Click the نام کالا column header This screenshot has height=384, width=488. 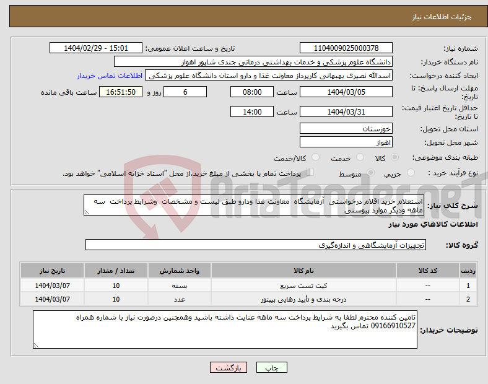point(303,271)
